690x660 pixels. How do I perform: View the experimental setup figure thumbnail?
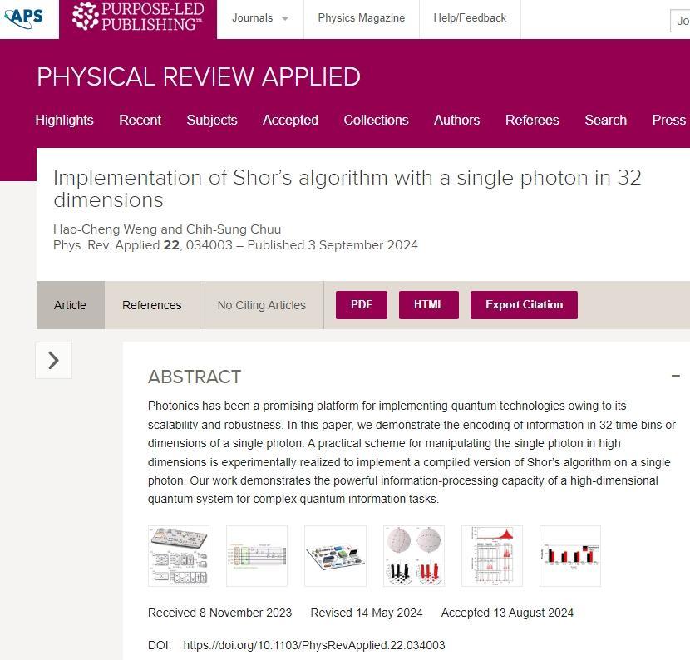click(335, 556)
